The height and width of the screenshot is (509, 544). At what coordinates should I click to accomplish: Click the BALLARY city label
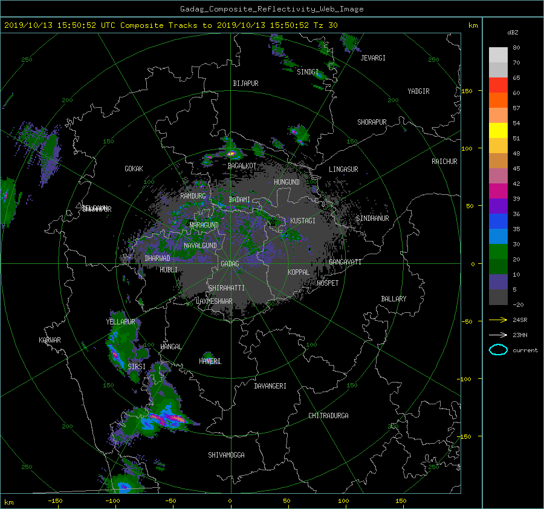[393, 299]
